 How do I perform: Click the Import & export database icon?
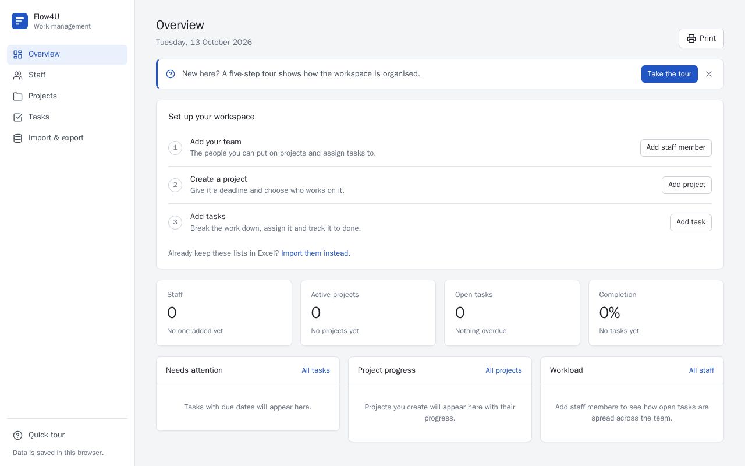coord(18,138)
